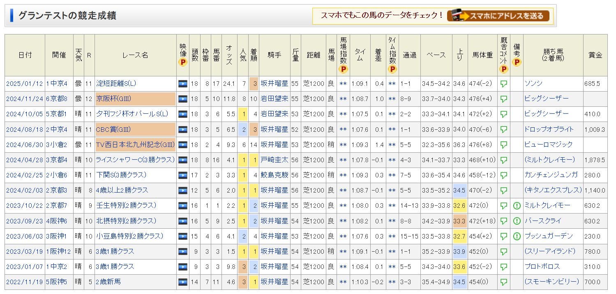Open stable comment for the 2歳新馬 row
This screenshot has width=616, height=294.
503,282
